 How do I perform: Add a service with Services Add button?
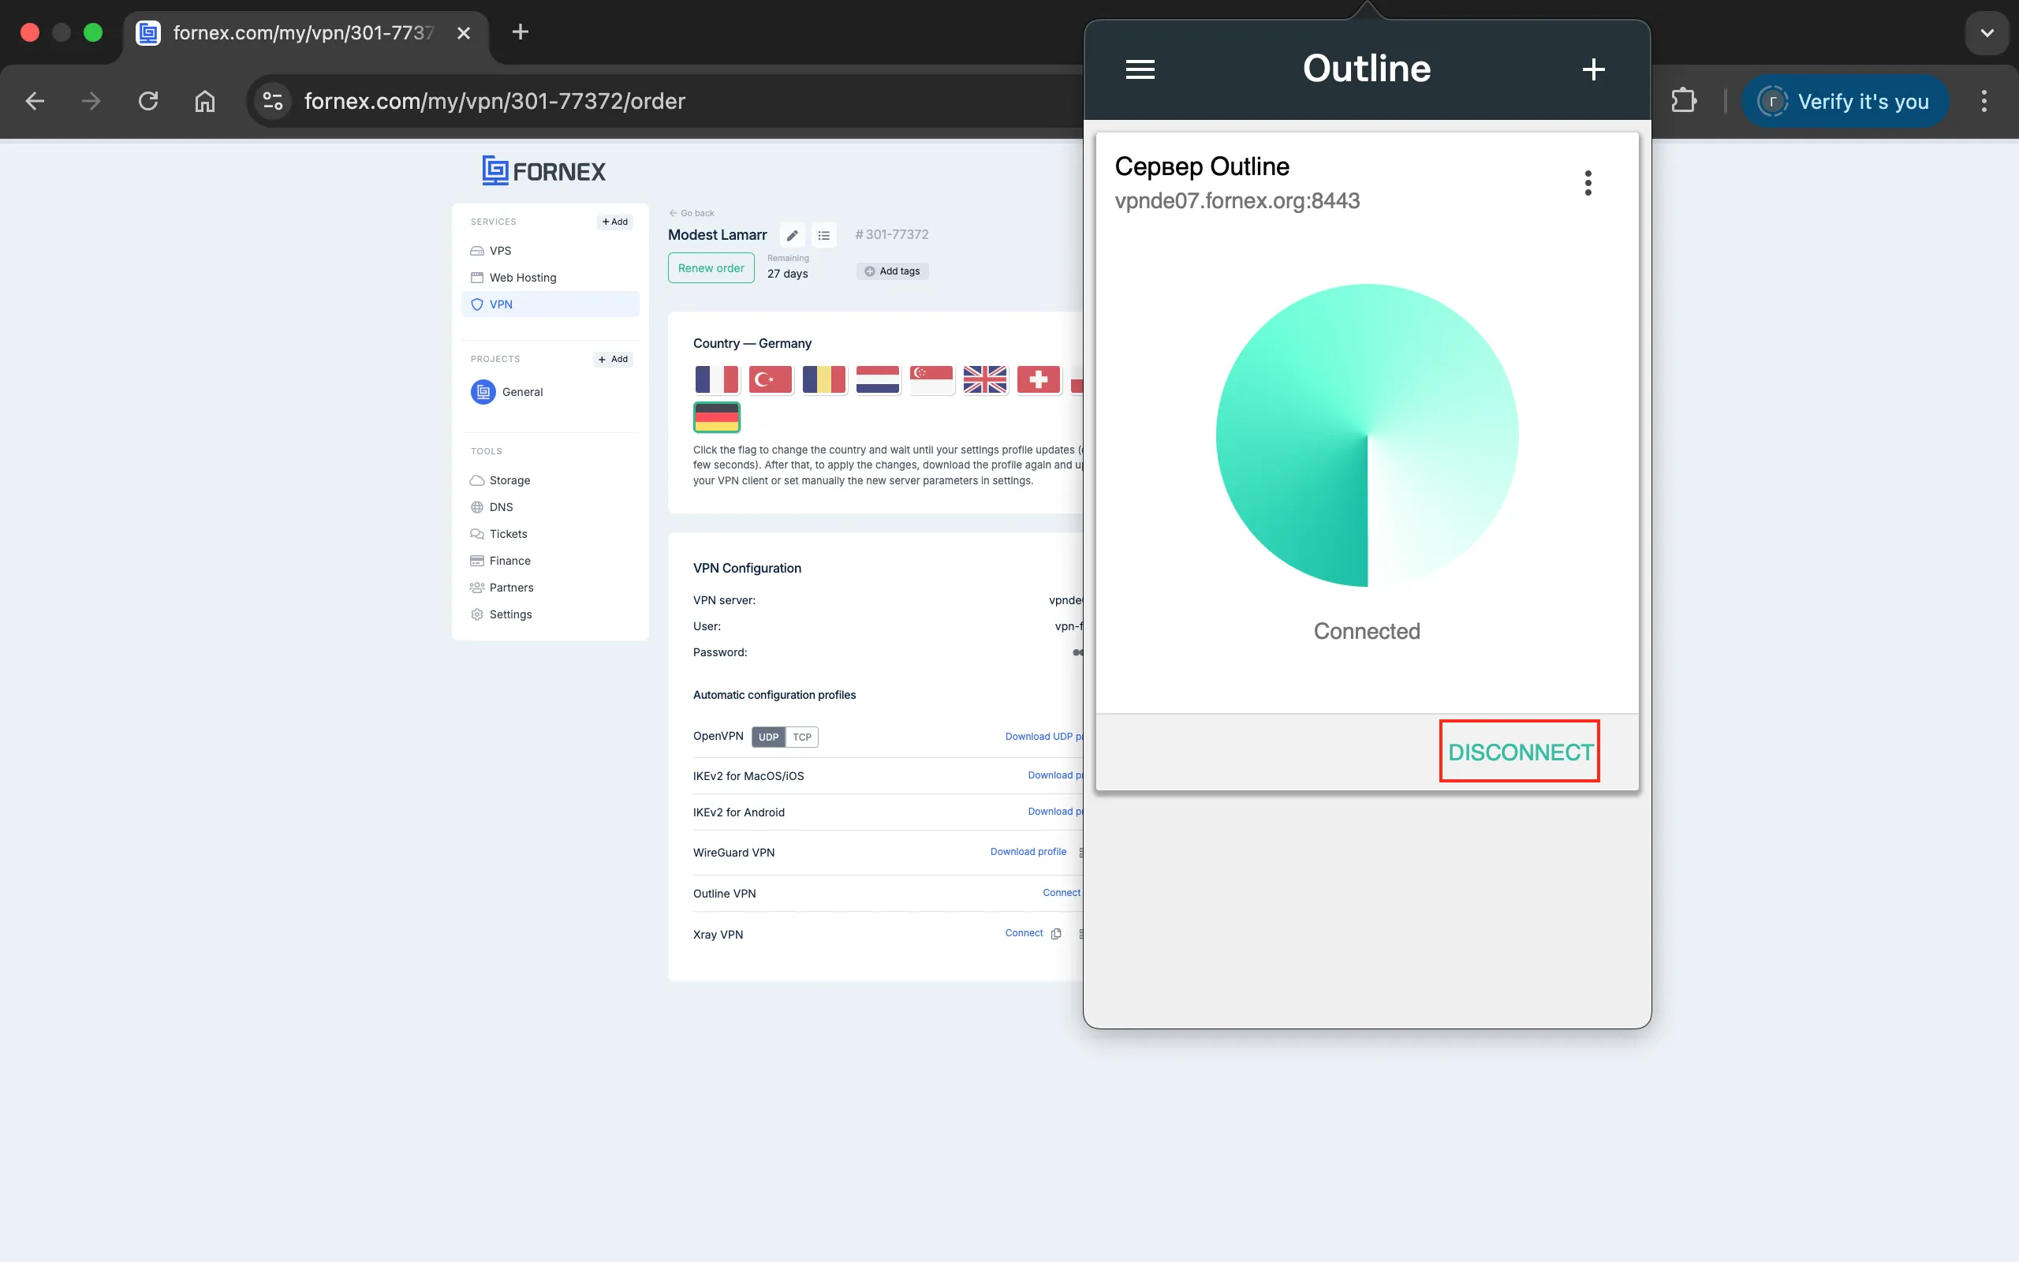point(615,222)
